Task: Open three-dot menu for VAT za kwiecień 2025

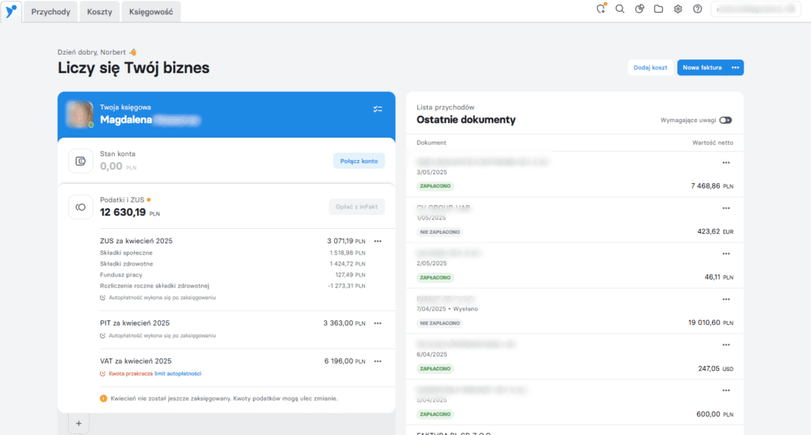Action: coord(378,361)
